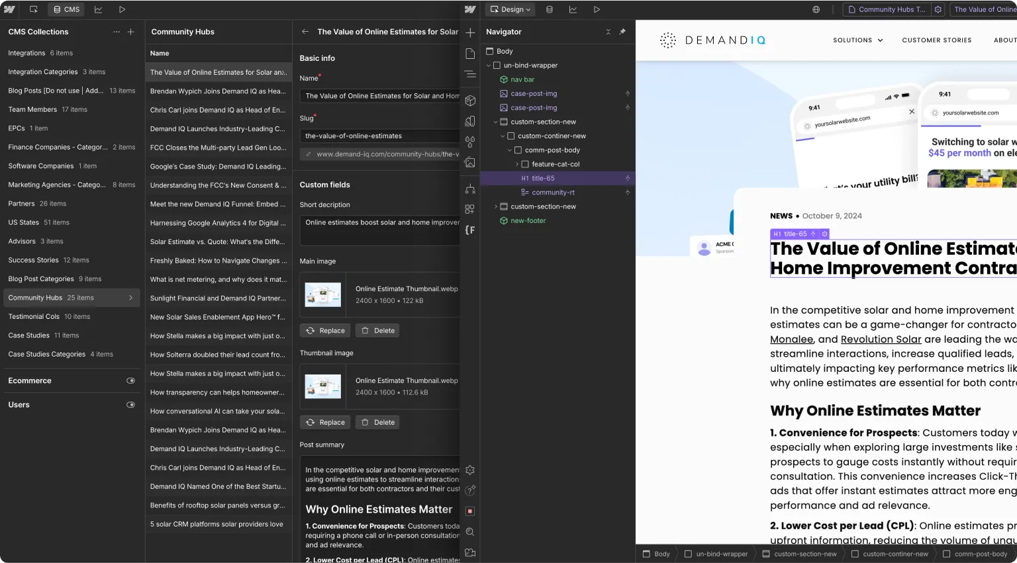The height and width of the screenshot is (563, 1017).
Task: Open Community Hubs collection chevron
Action: coord(130,298)
